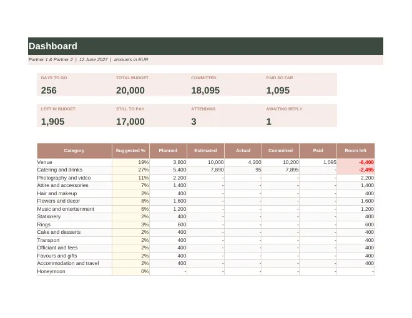Select Catering planned amount 5,400
The image size is (412, 318).
(168, 170)
